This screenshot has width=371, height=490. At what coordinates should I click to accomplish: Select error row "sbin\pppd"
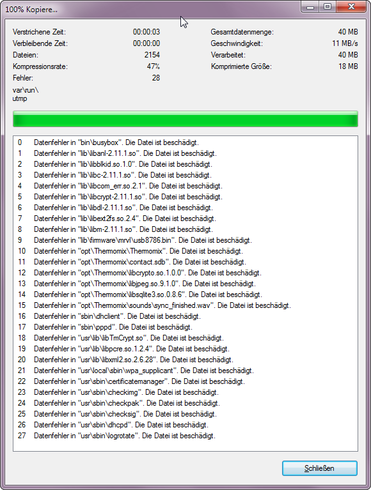185,327
